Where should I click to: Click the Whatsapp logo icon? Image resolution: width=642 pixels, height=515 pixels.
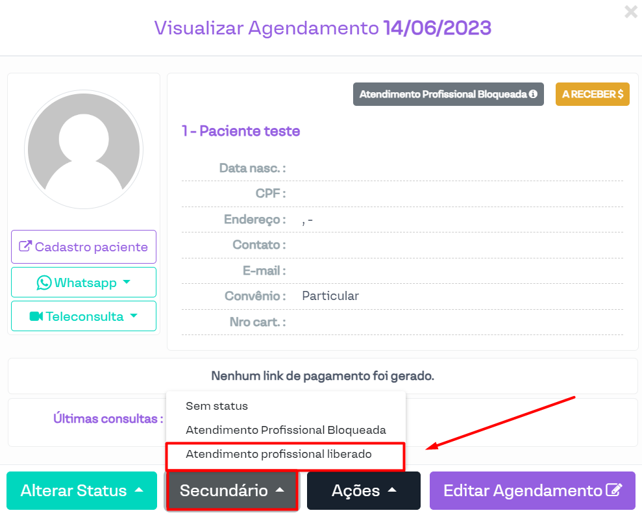point(44,283)
